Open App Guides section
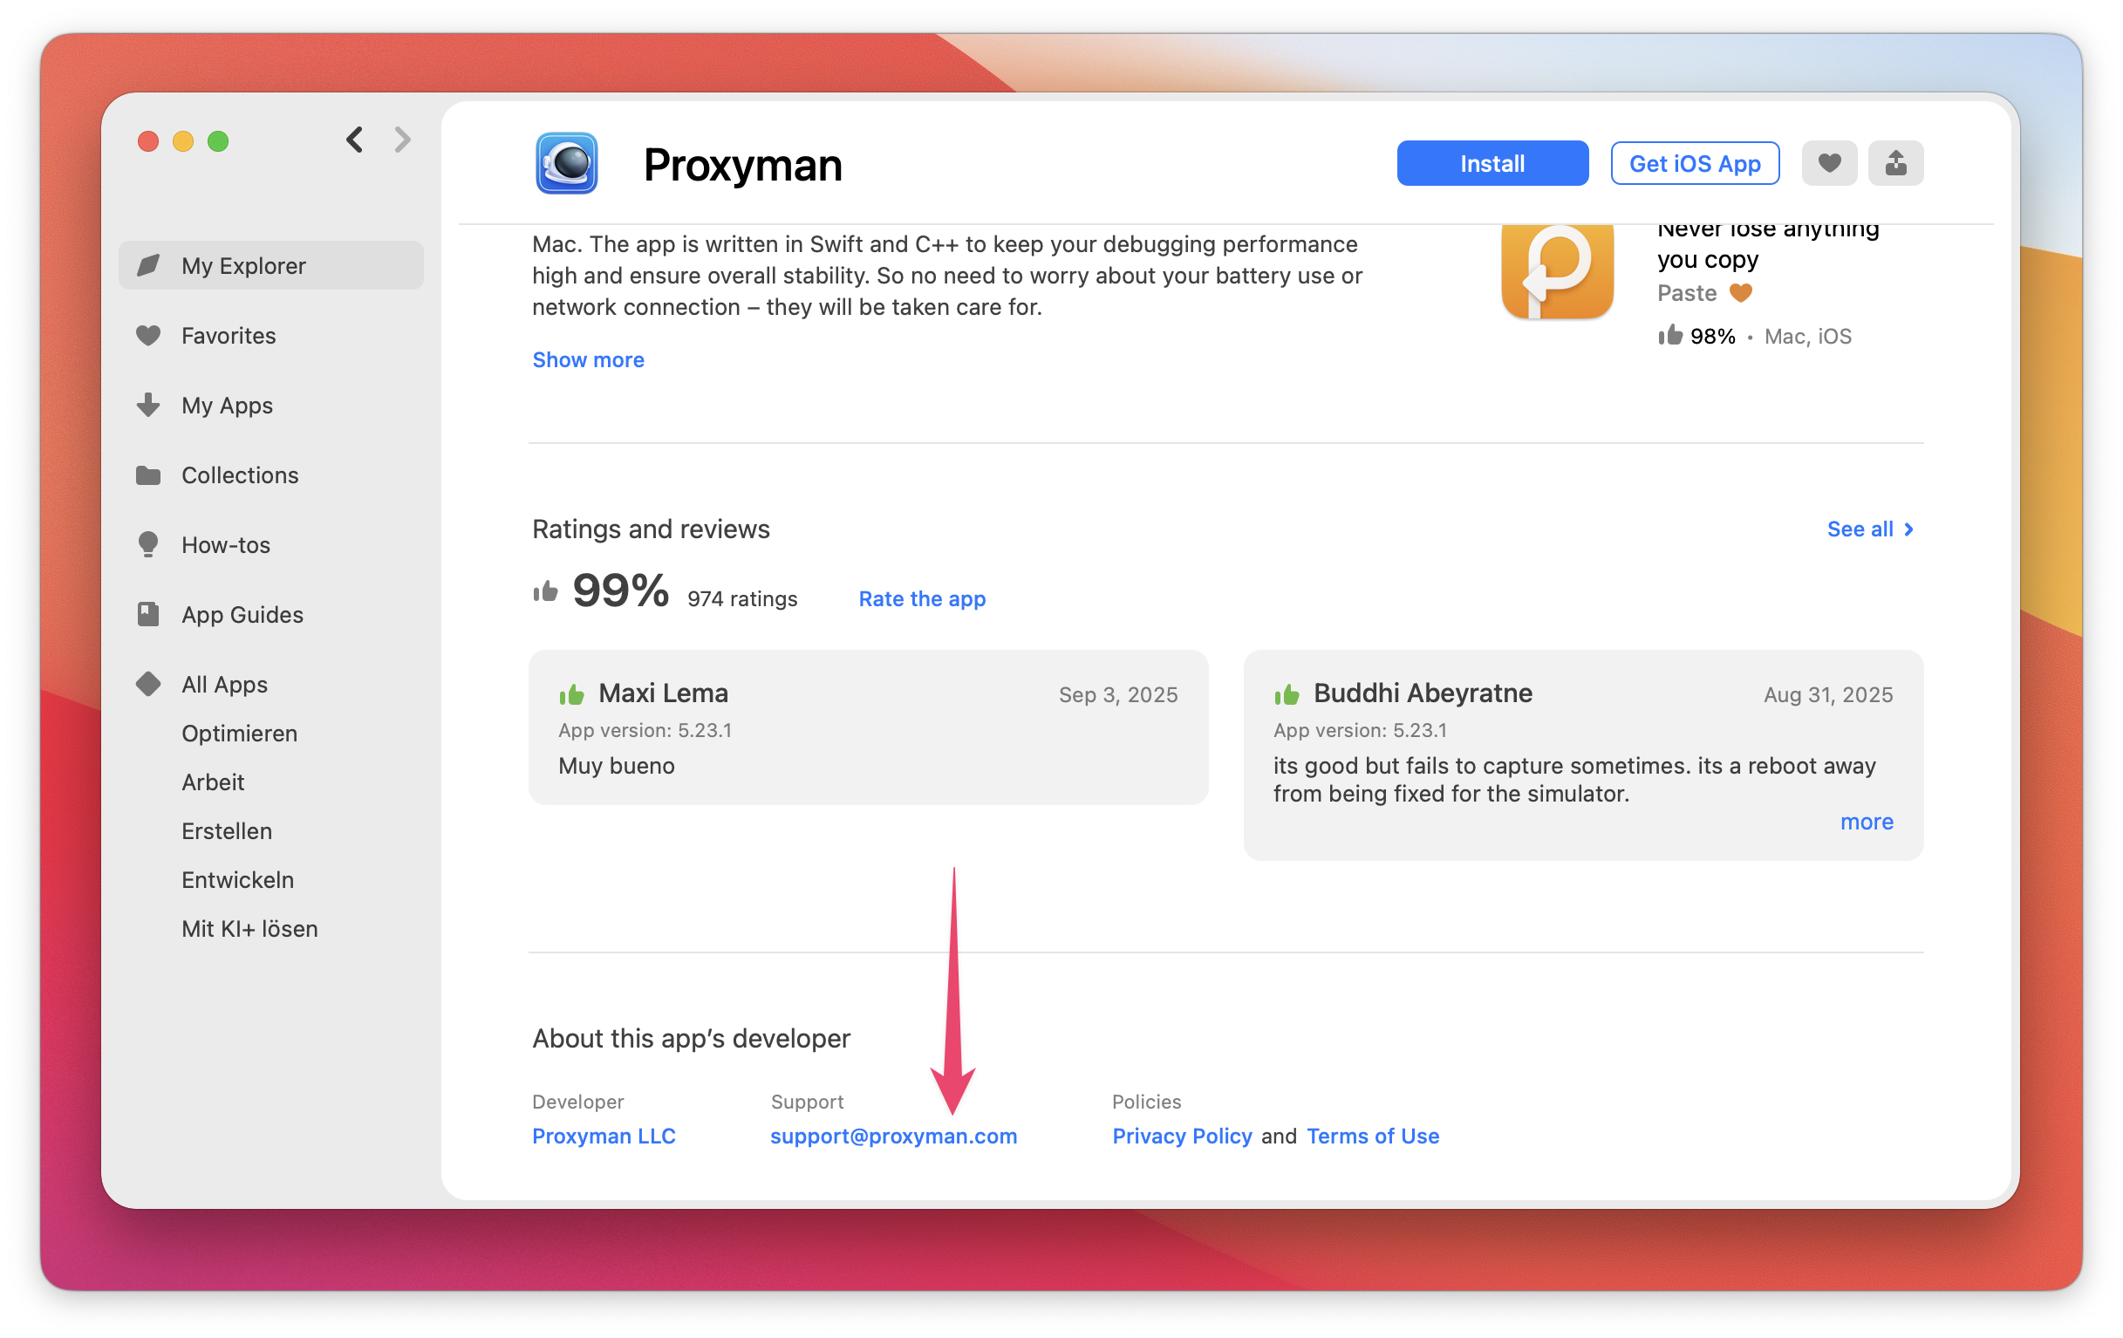This screenshot has height=1338, width=2123. tap(270, 614)
